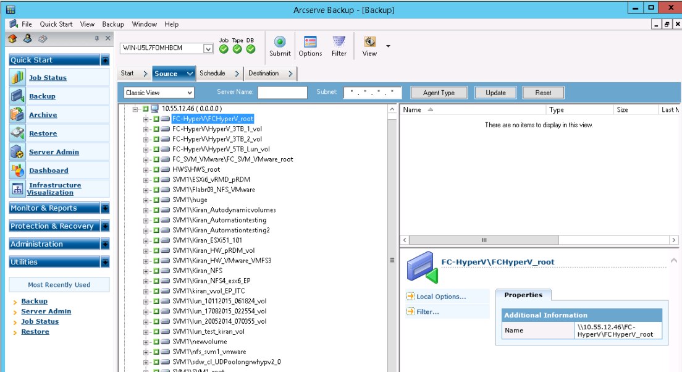Click the home navigation bar icon
The height and width of the screenshot is (372, 682).
12,39
